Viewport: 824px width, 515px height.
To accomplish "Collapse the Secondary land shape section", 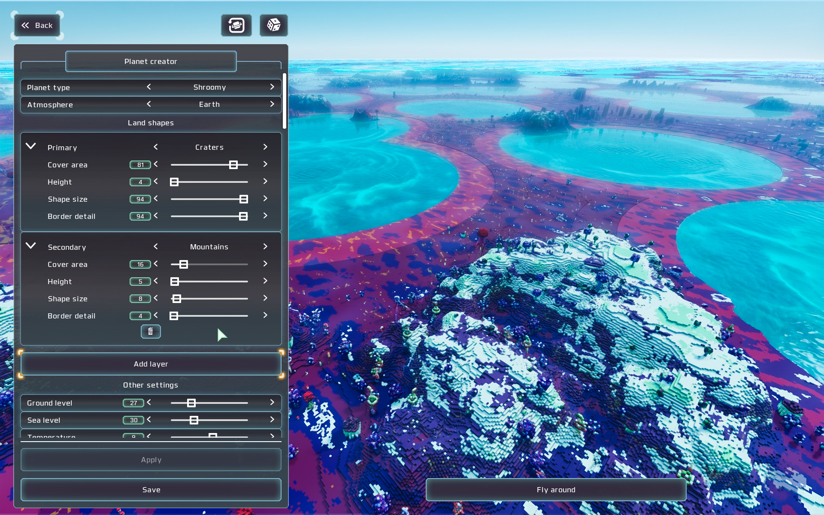I will pos(31,246).
